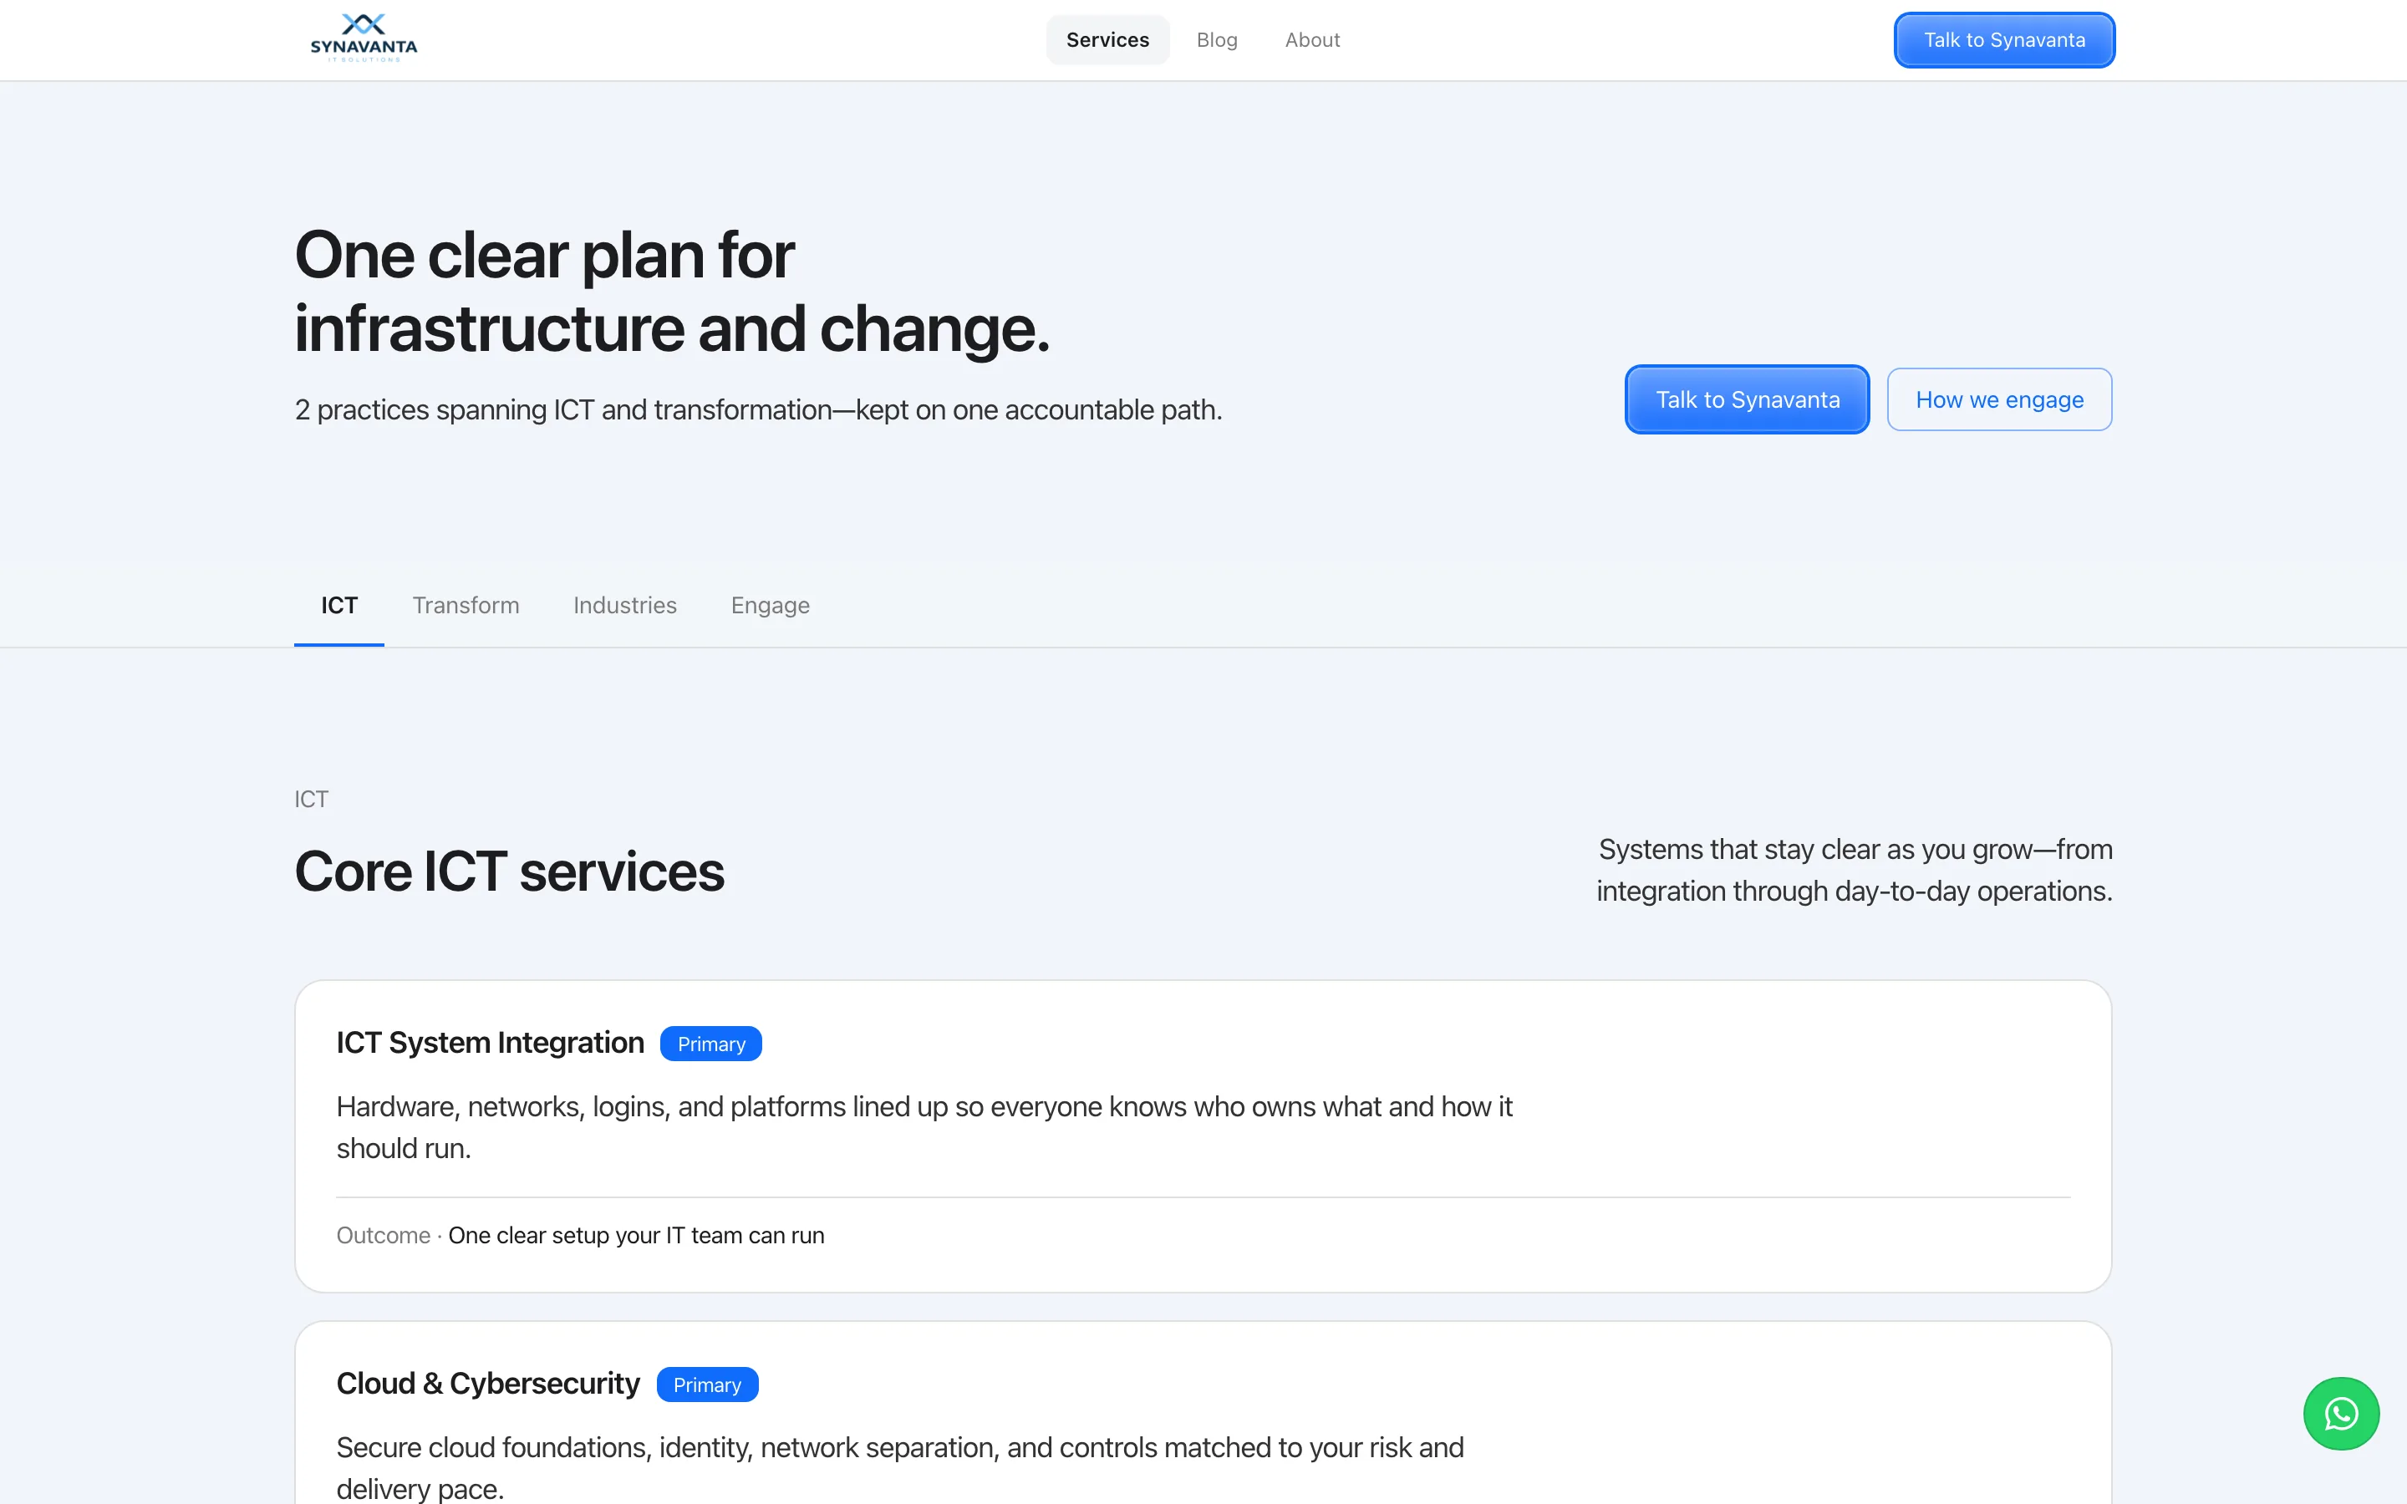Open the About page

click(1312, 40)
